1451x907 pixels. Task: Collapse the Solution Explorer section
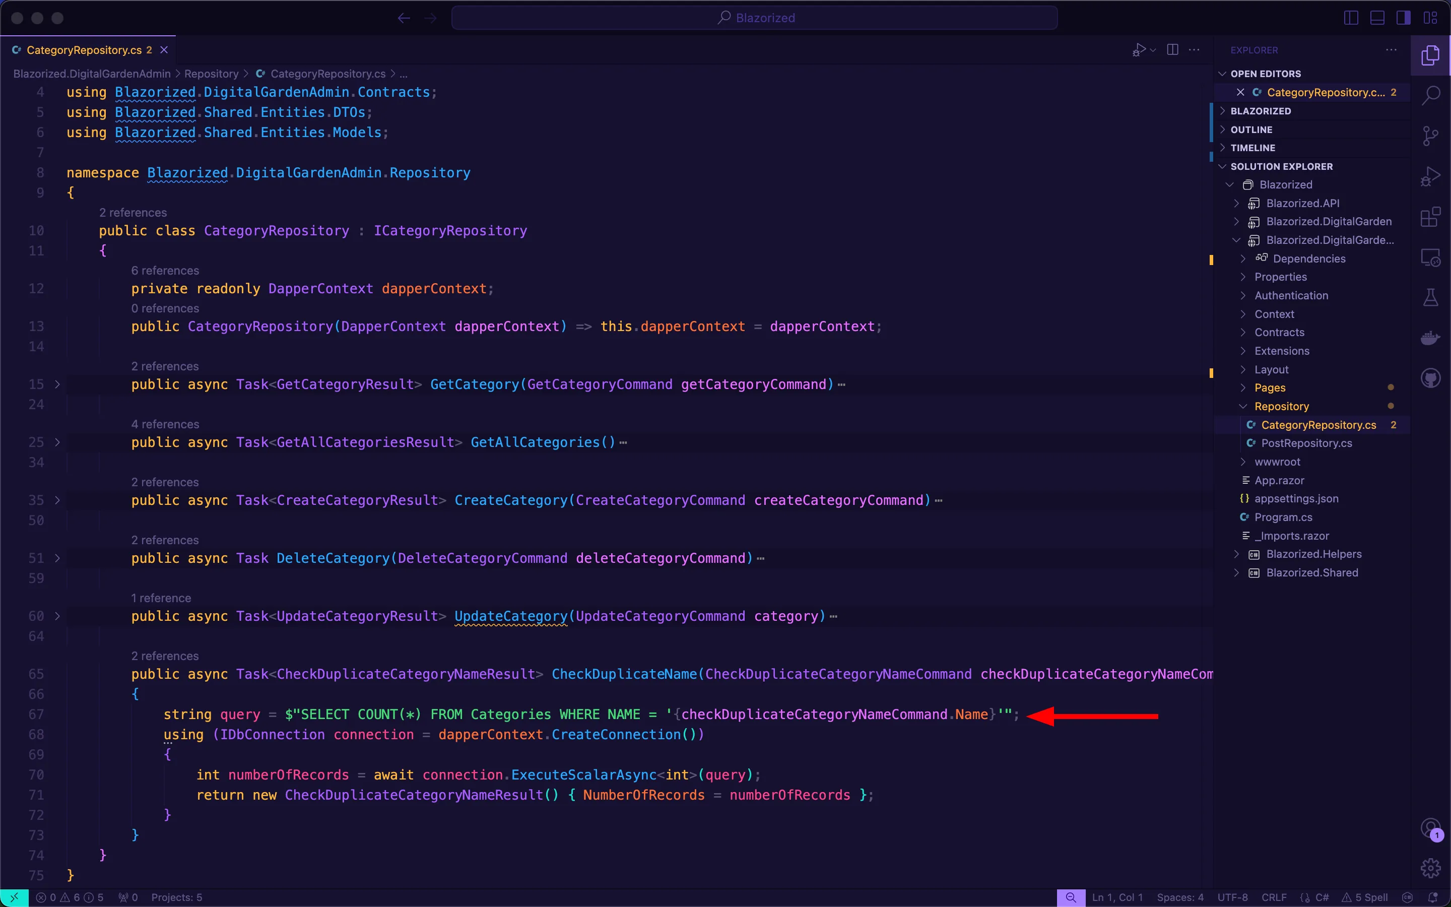pos(1311,166)
